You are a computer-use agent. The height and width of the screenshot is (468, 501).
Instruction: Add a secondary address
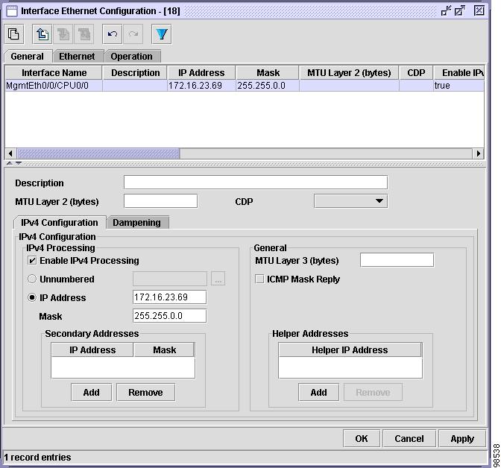(x=92, y=392)
